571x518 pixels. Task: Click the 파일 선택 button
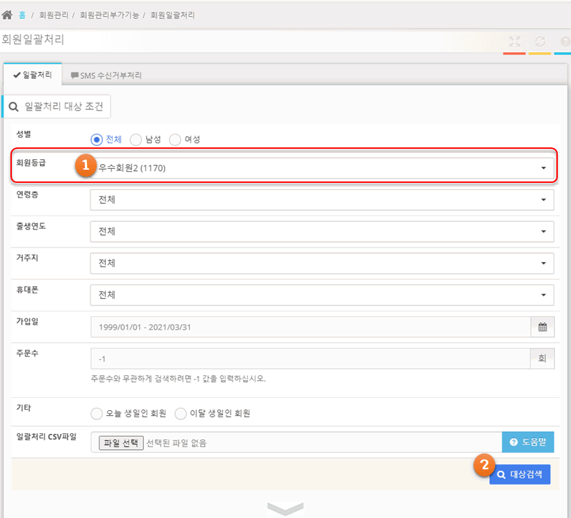click(121, 443)
